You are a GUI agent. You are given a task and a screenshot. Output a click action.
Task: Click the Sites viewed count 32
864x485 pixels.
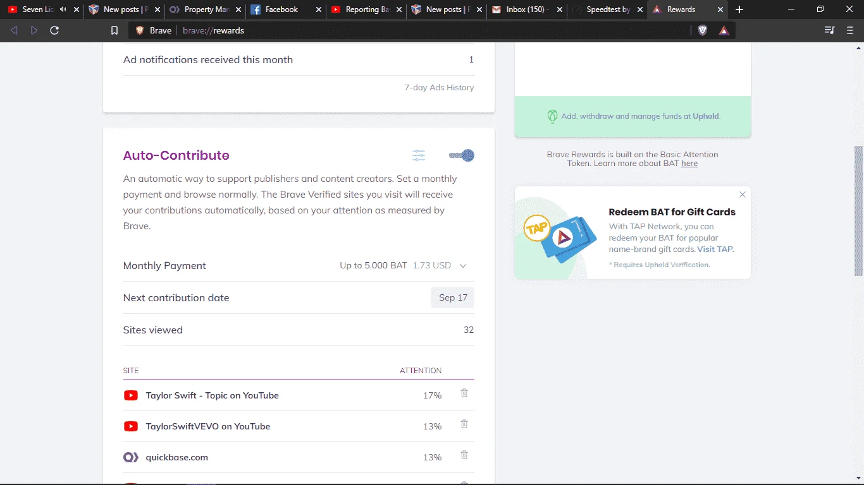[x=469, y=330]
